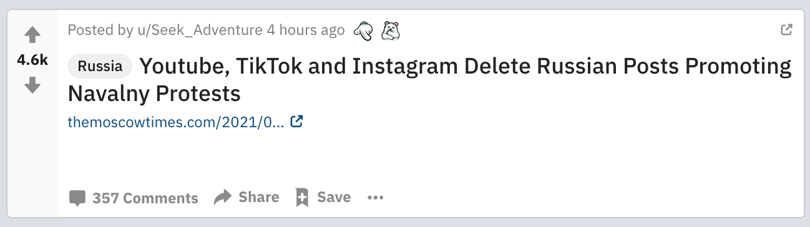Click the bookmark Save icon
The width and height of the screenshot is (810, 227).
point(302,198)
